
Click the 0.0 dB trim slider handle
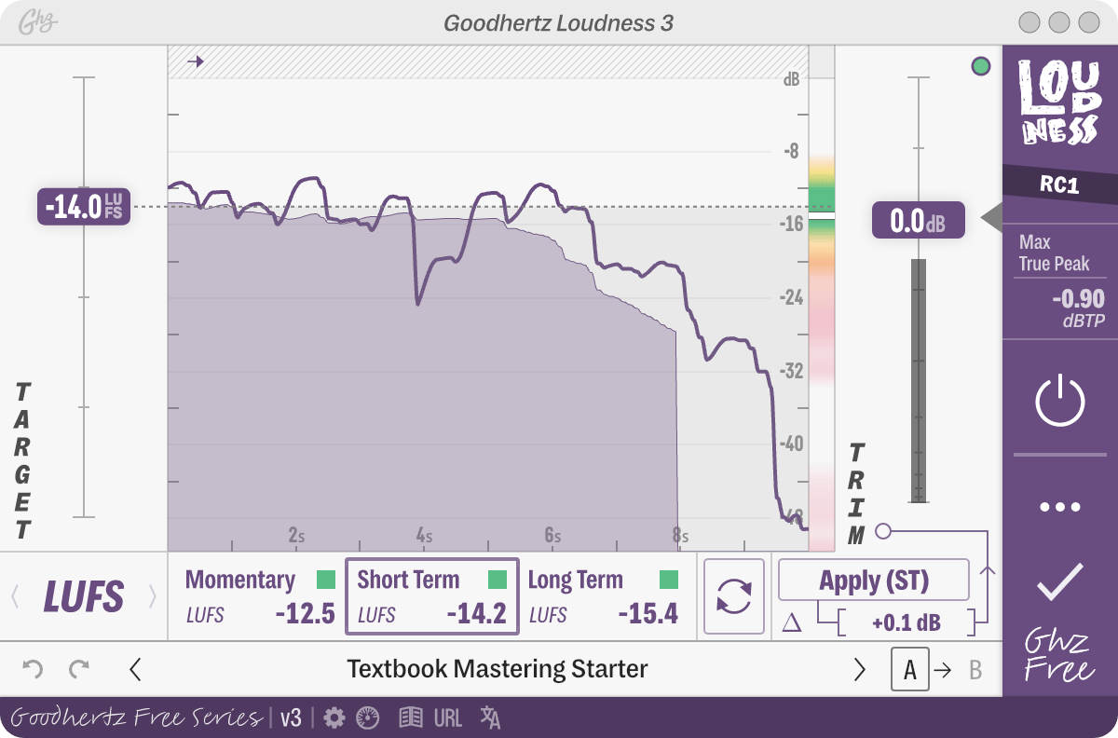[918, 221]
